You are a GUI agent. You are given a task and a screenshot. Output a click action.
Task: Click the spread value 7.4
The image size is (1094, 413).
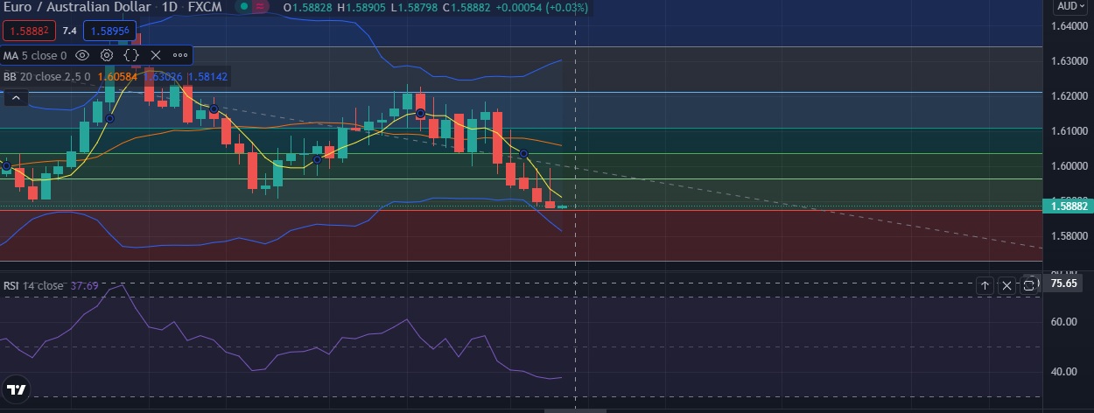tap(70, 31)
